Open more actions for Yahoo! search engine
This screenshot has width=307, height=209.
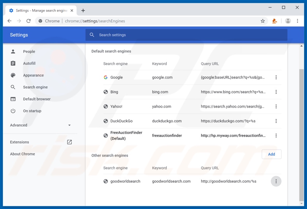(x=276, y=106)
